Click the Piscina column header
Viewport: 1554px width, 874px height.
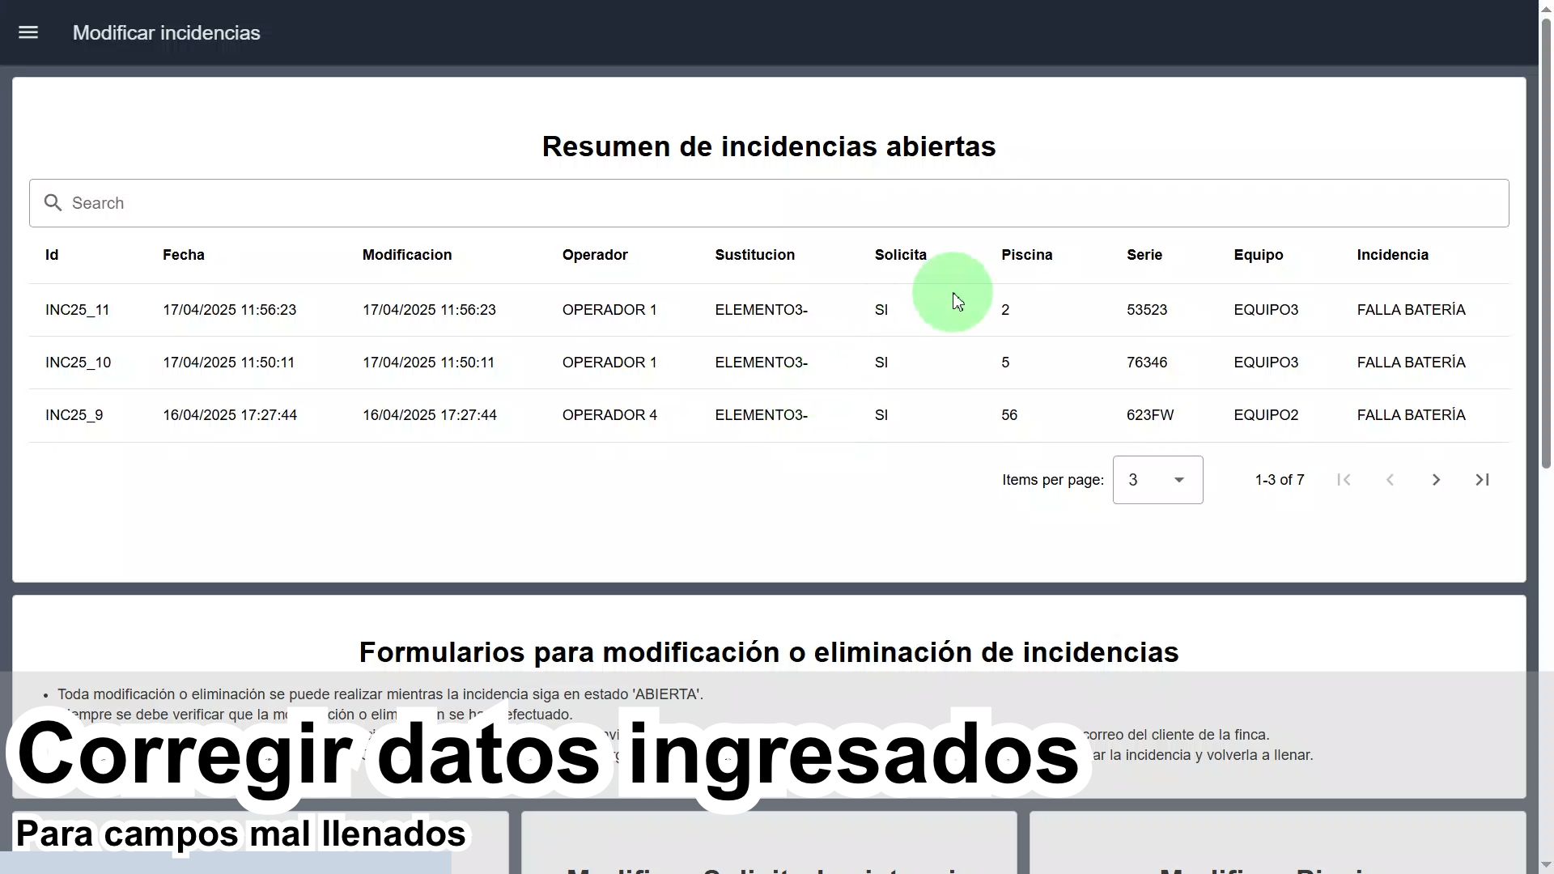[x=1026, y=255]
